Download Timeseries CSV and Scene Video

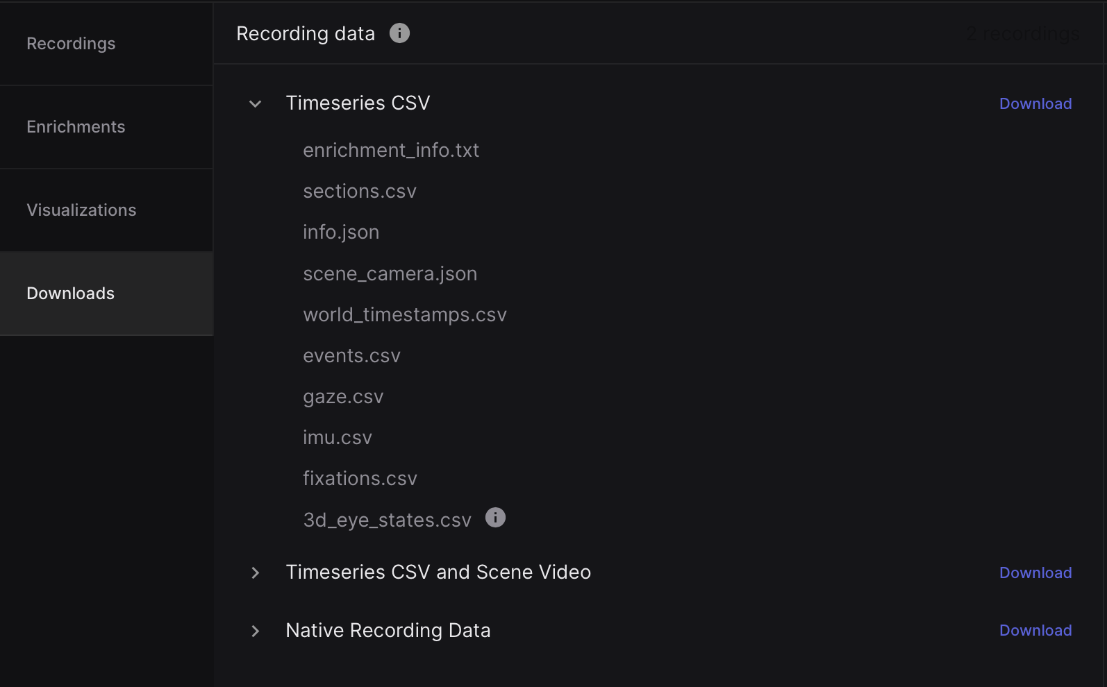point(1035,573)
